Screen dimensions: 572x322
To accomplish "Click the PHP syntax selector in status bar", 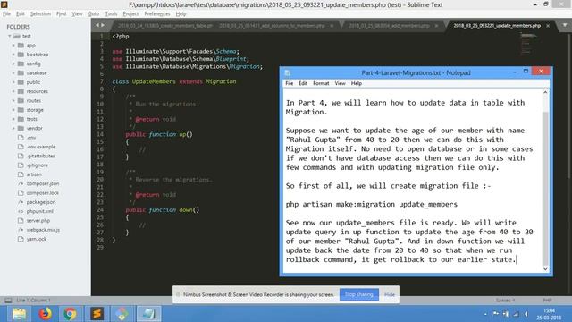I will tap(547, 301).
